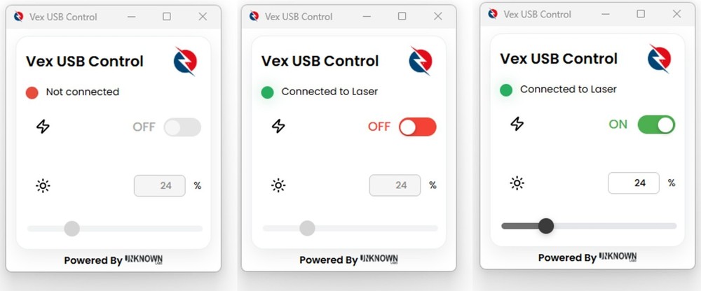Image resolution: width=701 pixels, height=291 pixels.
Task: Click the Vex logo in the window with ON toggle
Action: (659, 59)
